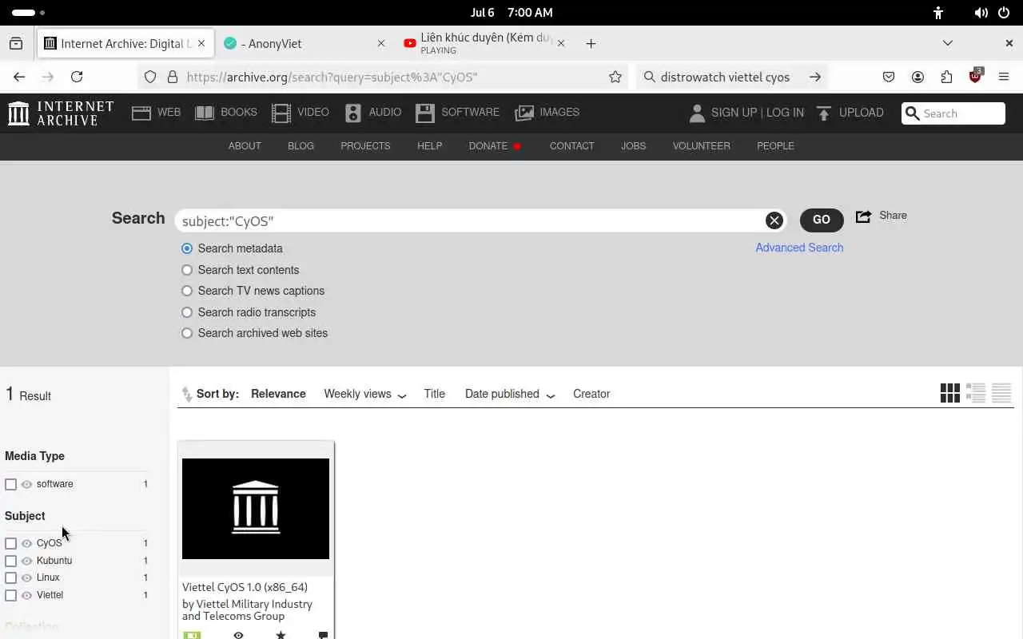1023x639 pixels.
Task: Click the GO search button
Action: [x=821, y=220]
